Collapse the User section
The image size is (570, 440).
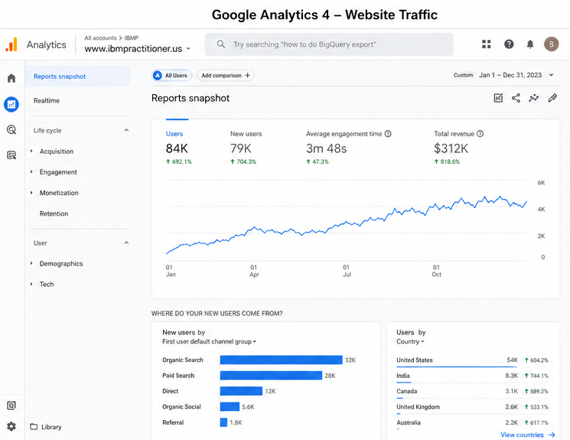[x=126, y=243]
